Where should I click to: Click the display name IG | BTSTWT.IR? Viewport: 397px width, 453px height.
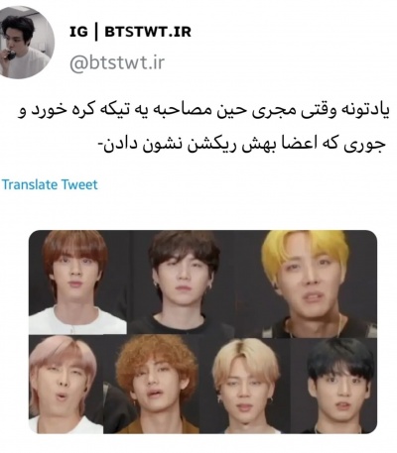[130, 32]
